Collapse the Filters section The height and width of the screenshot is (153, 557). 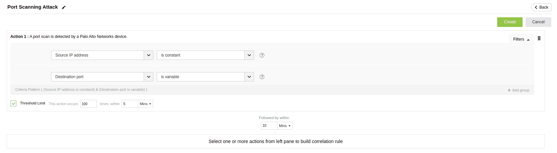point(521,39)
